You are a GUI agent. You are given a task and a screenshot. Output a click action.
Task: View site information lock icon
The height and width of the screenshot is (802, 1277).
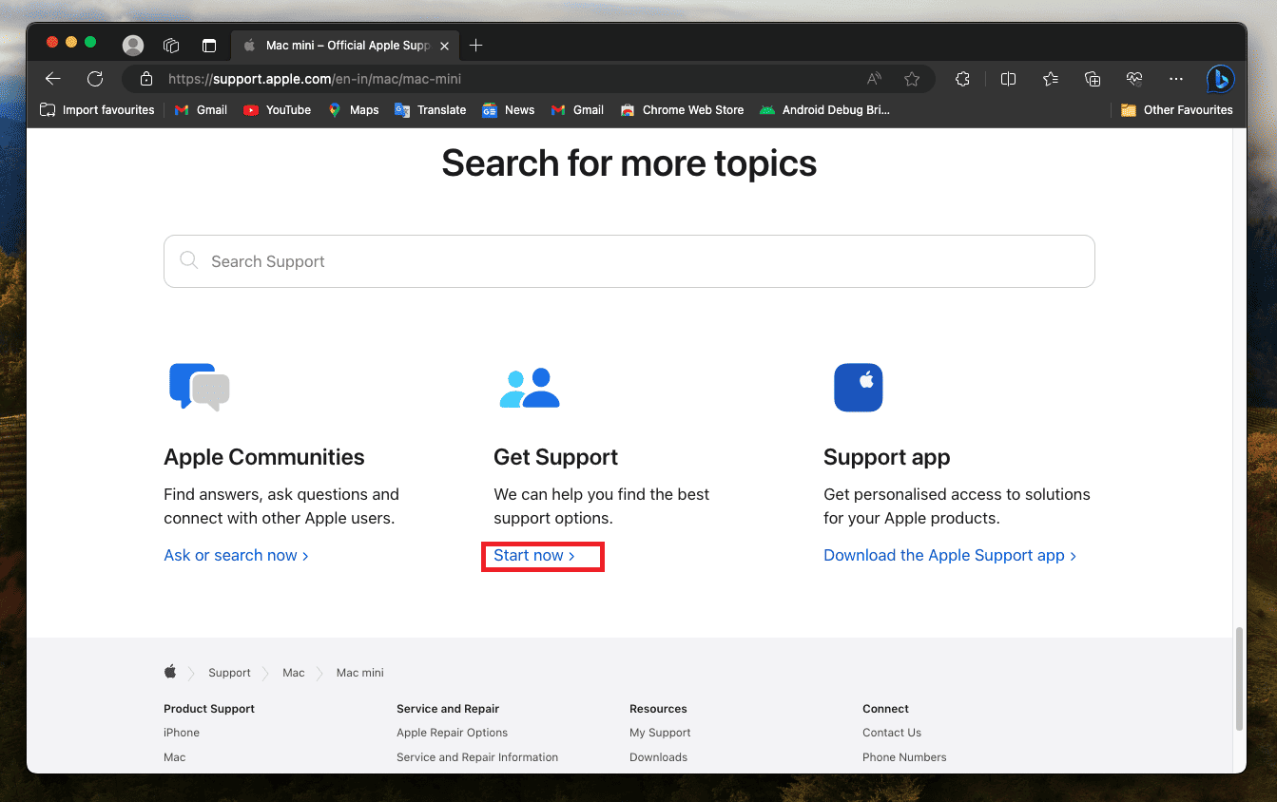145,79
